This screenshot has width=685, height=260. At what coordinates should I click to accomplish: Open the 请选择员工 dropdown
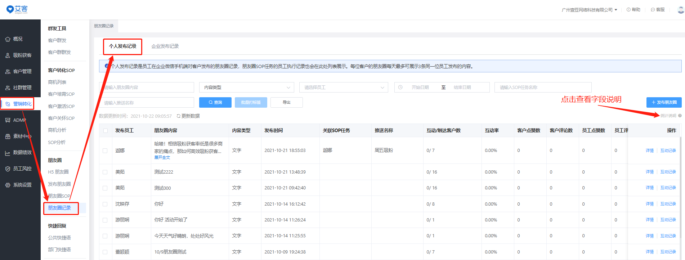[x=344, y=88]
